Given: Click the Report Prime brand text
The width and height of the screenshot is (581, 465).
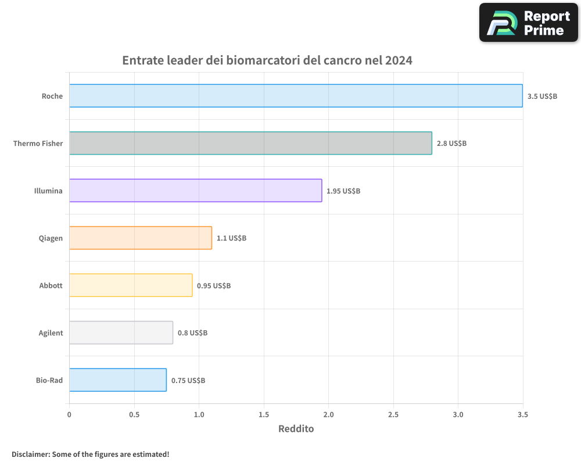Looking at the screenshot, I should click(x=547, y=23).
